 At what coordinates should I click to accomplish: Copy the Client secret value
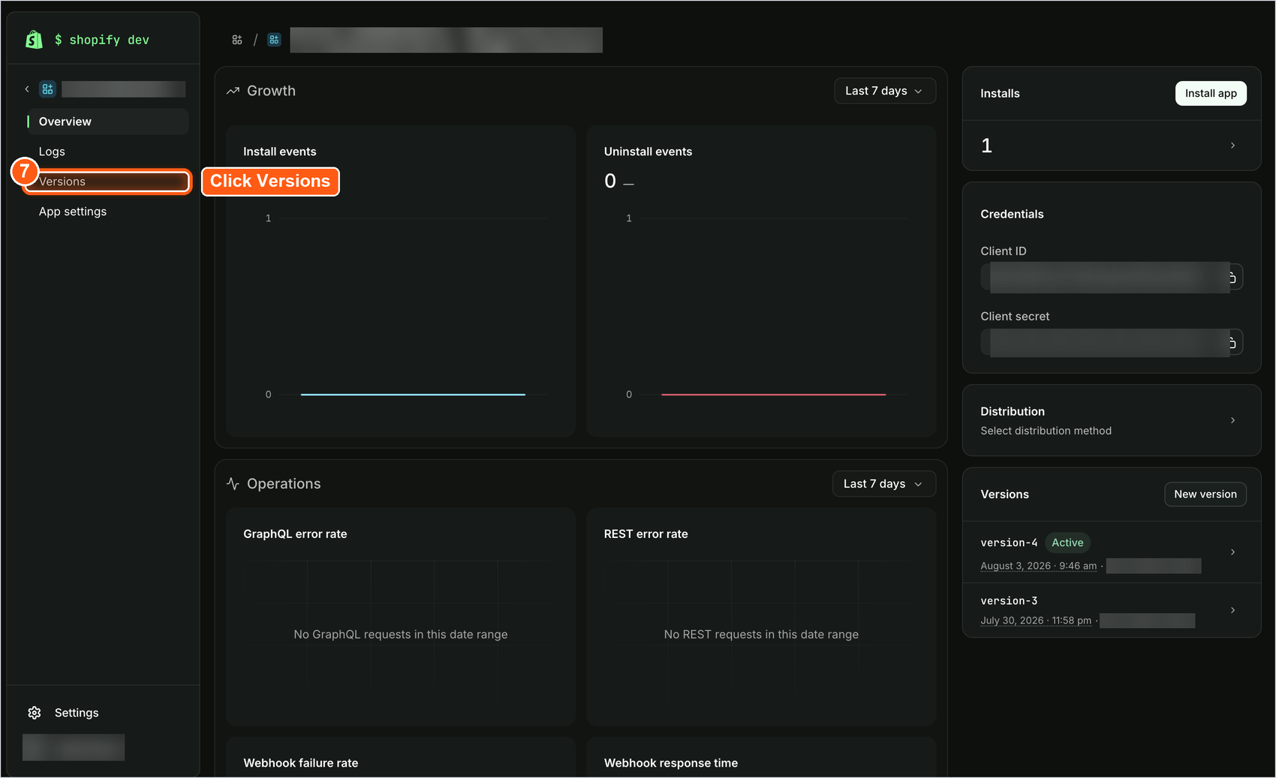[1232, 343]
